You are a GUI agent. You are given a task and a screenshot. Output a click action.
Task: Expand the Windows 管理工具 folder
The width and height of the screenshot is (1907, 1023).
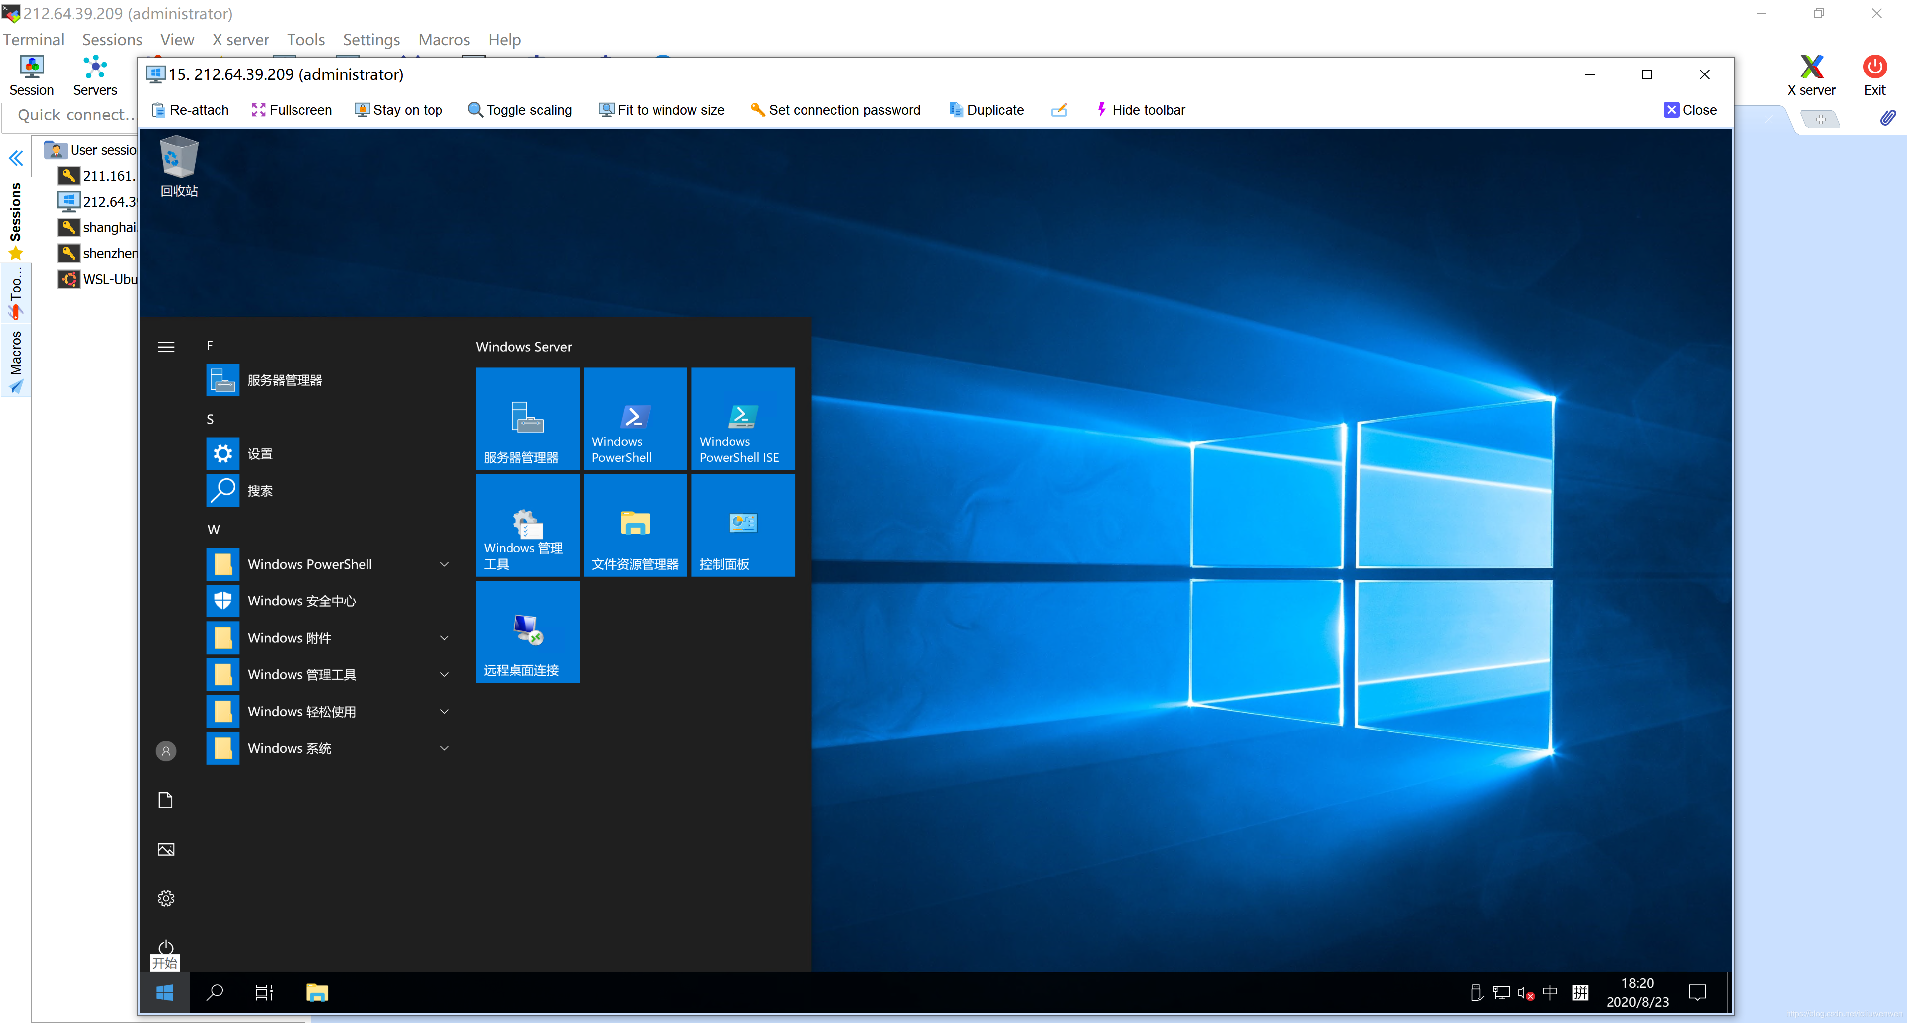pos(329,674)
